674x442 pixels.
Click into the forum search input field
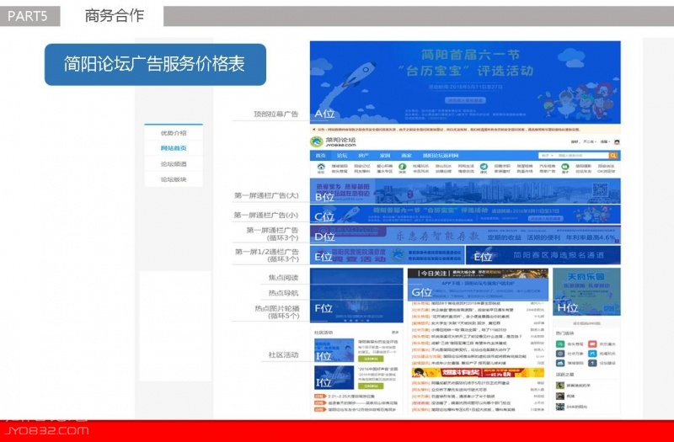click(582, 156)
